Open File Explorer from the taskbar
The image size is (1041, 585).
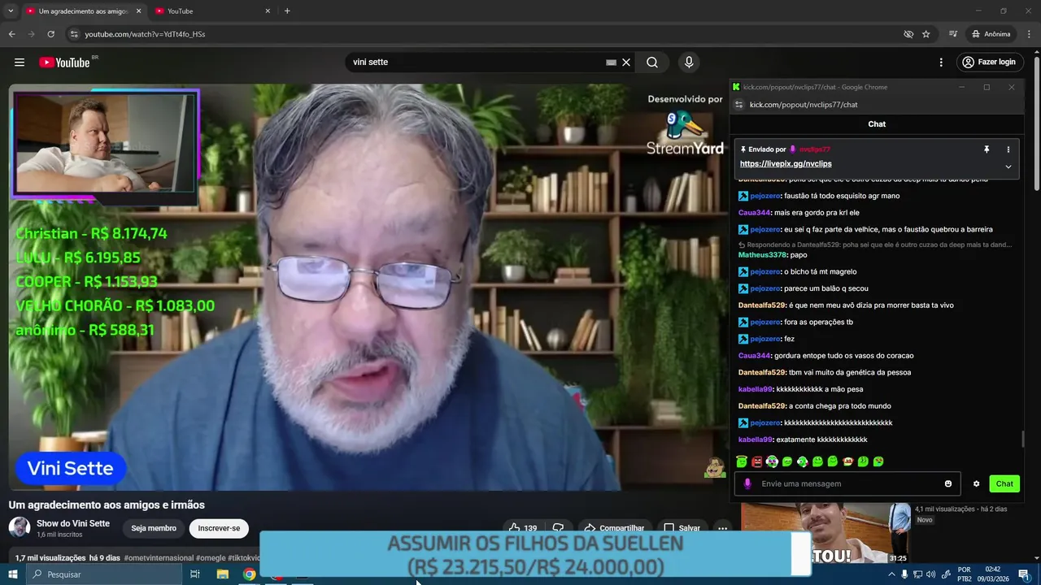click(223, 574)
